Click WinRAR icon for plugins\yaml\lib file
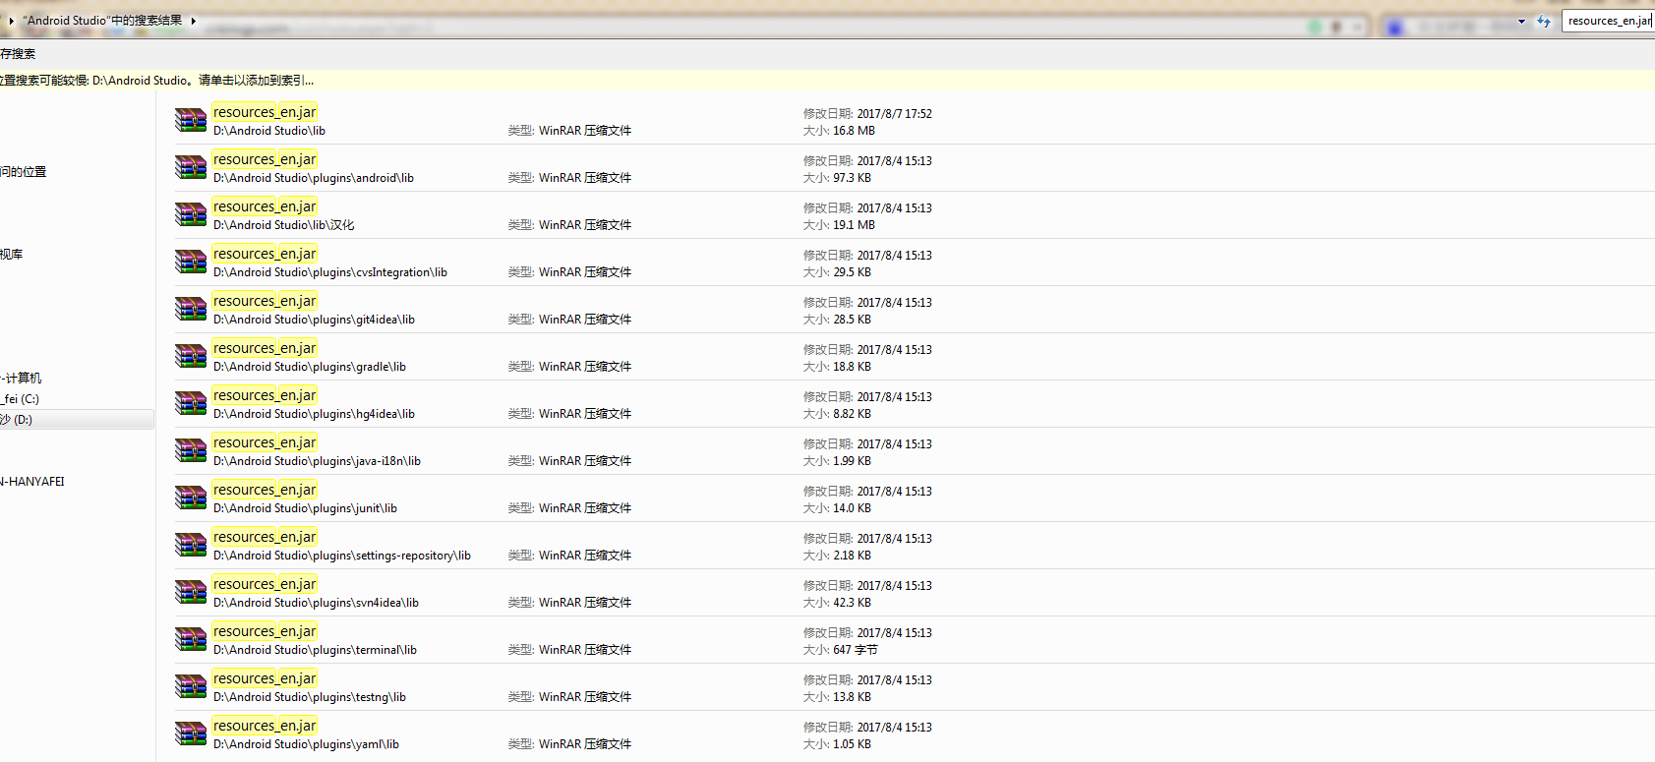 coord(191,733)
